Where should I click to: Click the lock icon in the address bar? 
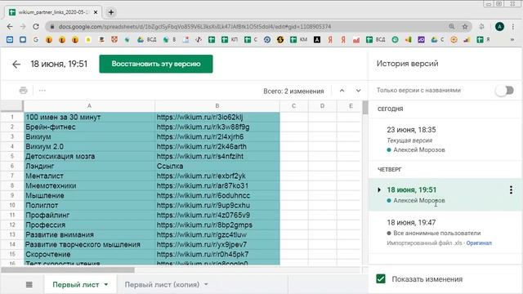(52, 26)
